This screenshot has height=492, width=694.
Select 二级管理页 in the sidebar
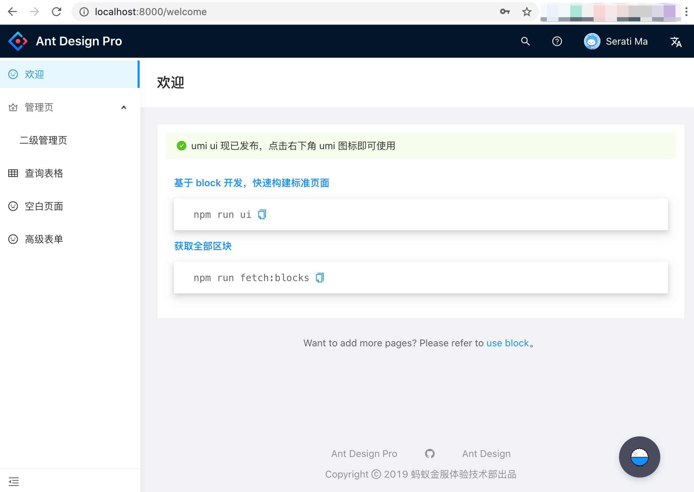43,140
